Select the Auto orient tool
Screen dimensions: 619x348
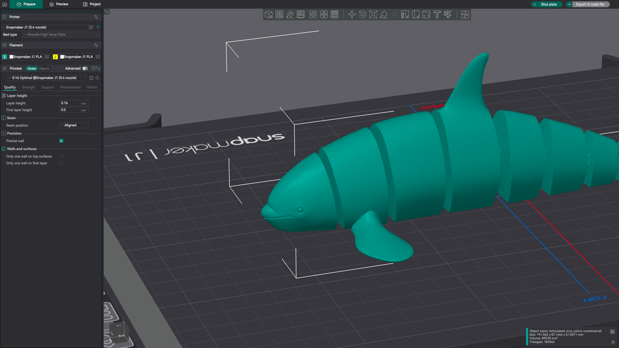point(290,14)
